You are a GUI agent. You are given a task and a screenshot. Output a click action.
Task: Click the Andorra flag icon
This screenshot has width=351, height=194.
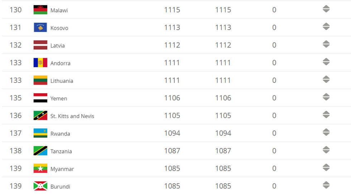(x=40, y=62)
